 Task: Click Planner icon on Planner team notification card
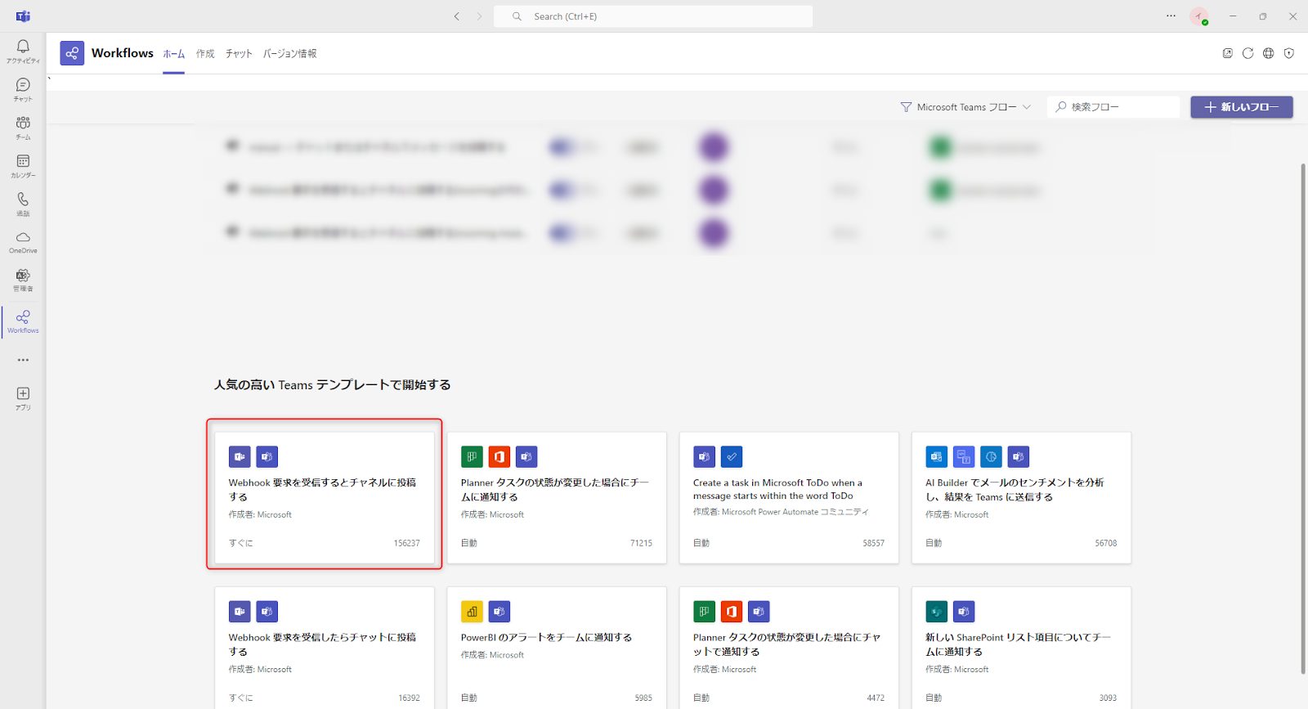[472, 457]
